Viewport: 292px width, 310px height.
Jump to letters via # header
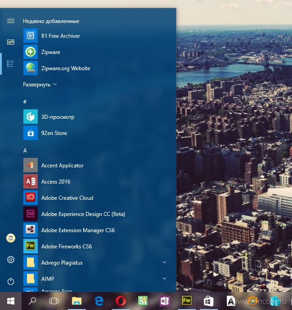[x=25, y=102]
